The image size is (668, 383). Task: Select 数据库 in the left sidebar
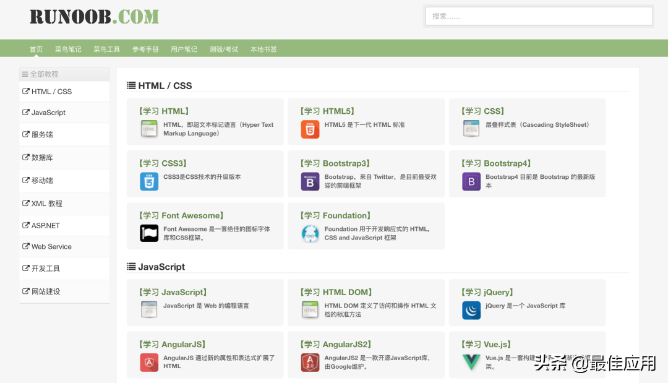pyautogui.click(x=64, y=158)
